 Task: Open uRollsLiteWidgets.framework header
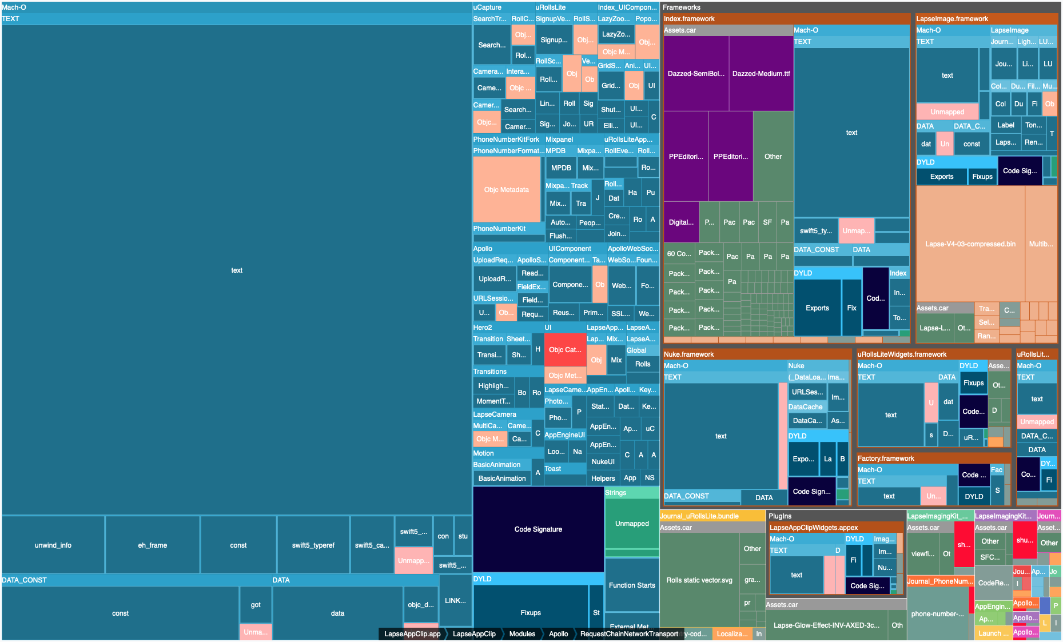933,354
